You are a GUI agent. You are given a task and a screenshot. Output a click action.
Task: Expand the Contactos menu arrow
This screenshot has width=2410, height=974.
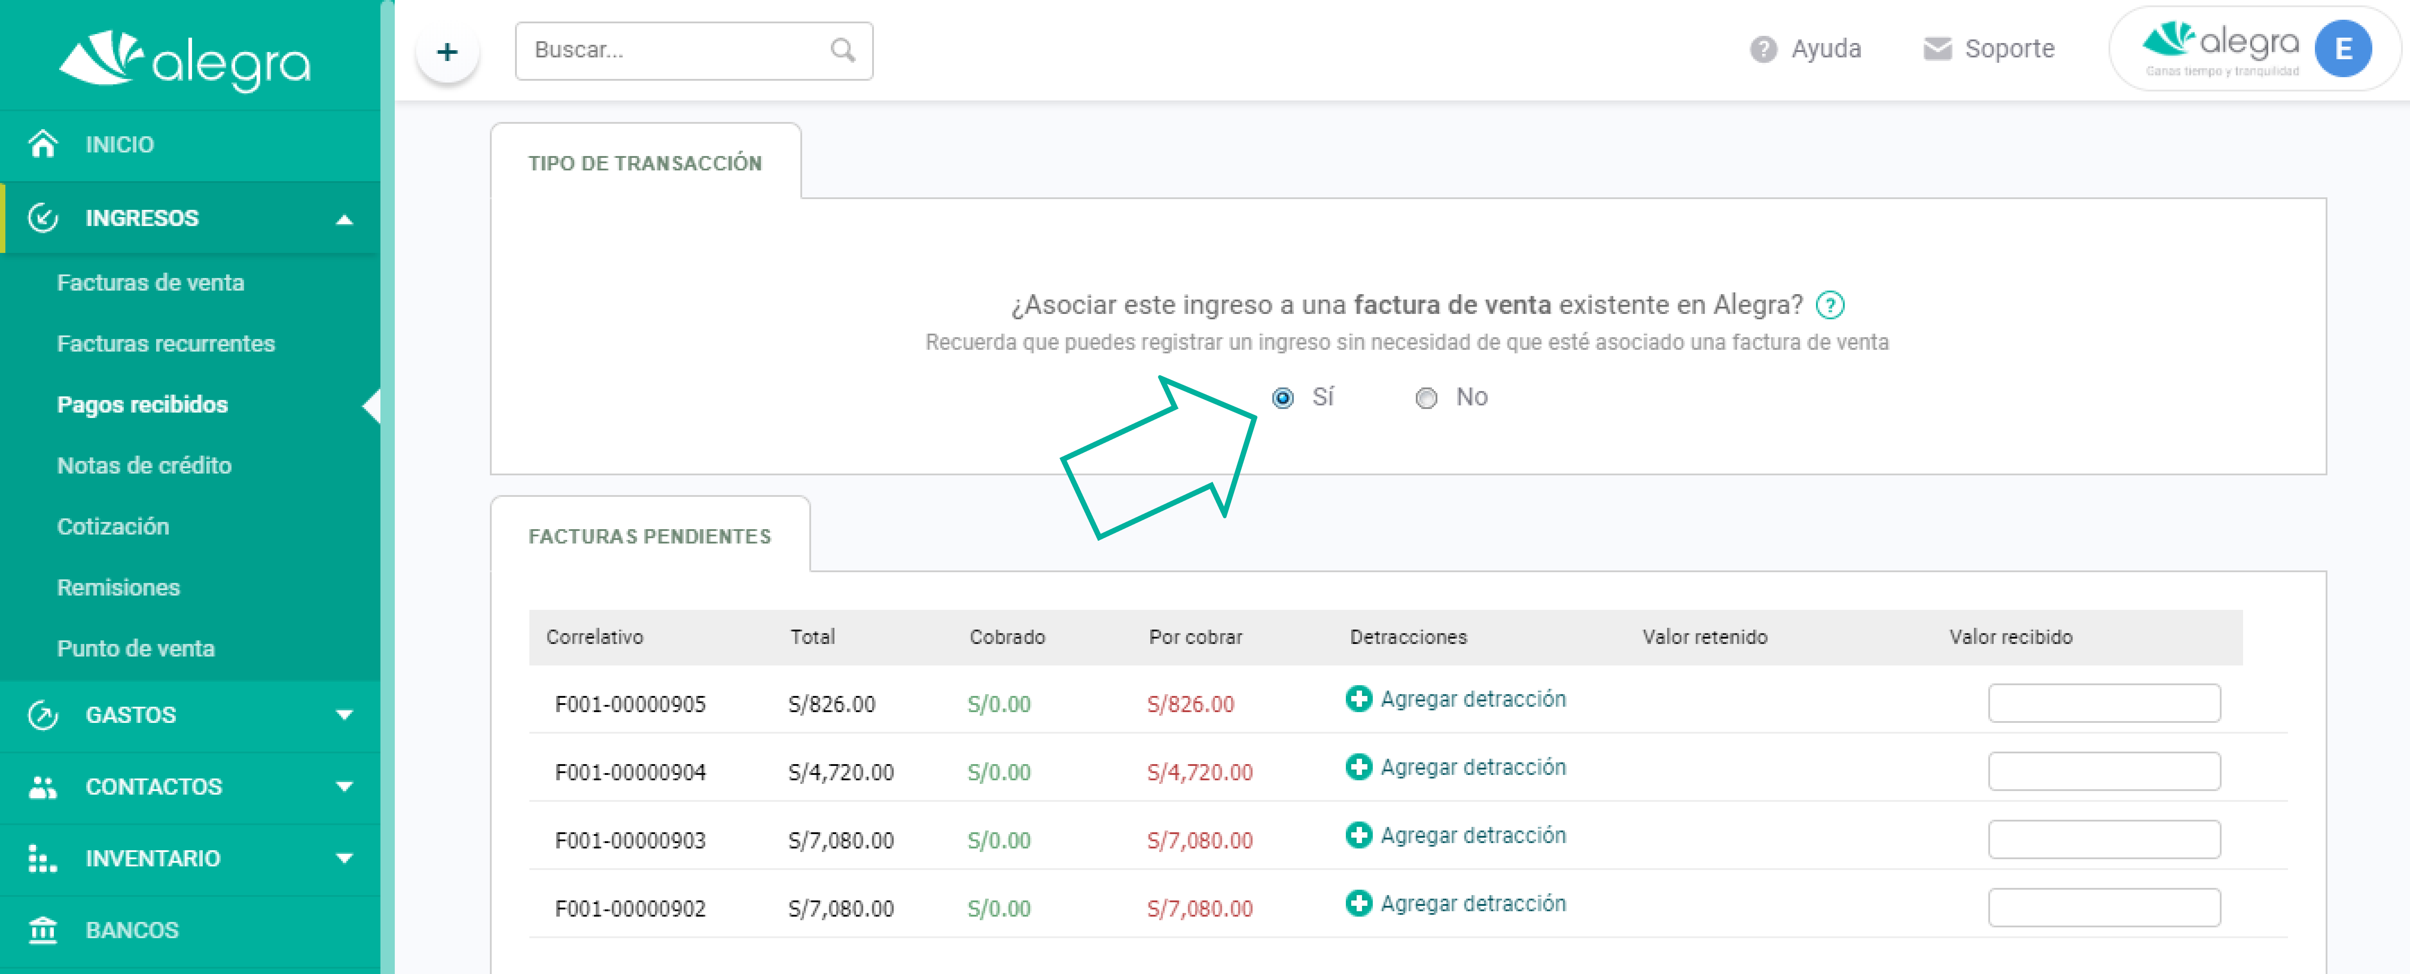click(x=344, y=787)
